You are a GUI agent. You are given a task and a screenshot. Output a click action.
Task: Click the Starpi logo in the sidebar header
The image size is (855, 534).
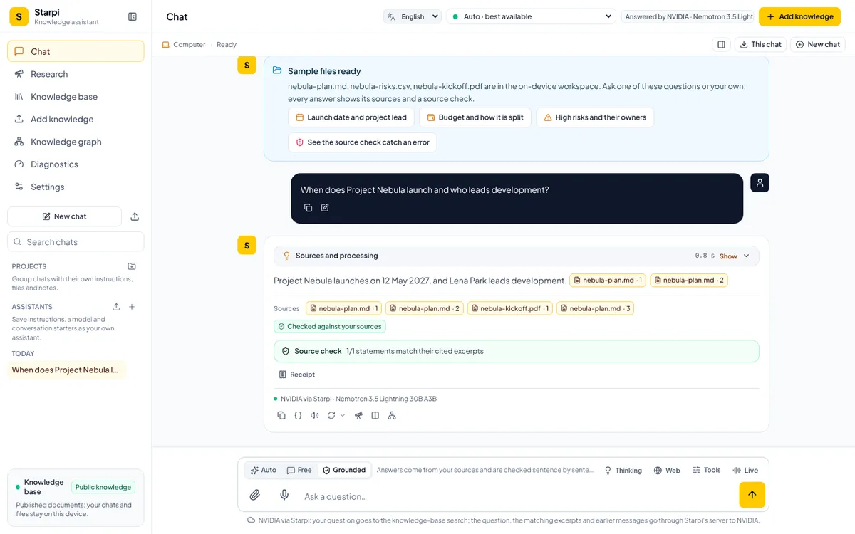pyautogui.click(x=19, y=16)
